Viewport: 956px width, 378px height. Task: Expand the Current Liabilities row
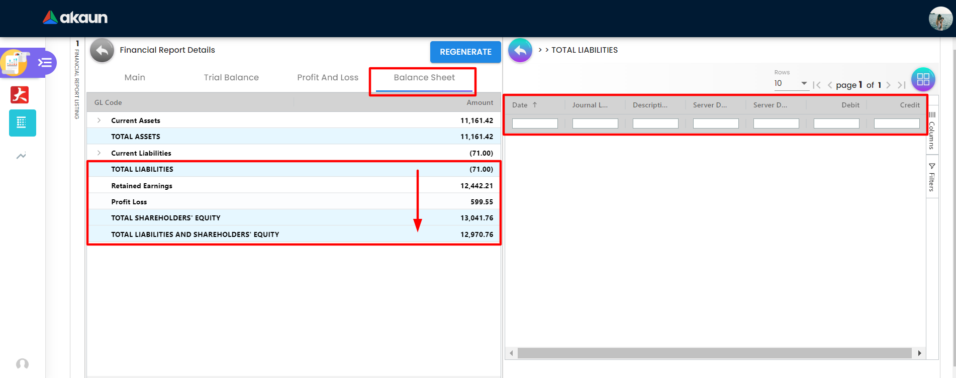coord(99,153)
